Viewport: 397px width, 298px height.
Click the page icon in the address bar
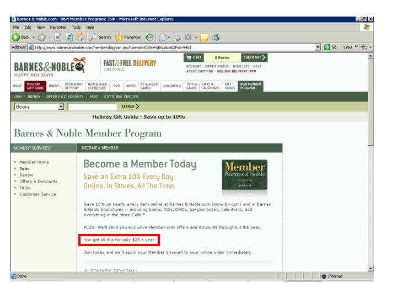point(31,47)
